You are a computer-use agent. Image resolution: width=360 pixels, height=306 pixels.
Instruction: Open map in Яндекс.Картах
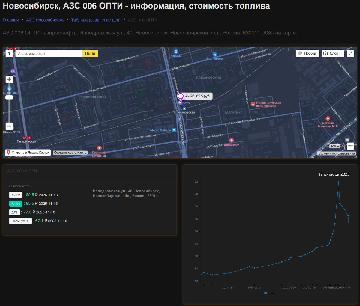point(28,153)
